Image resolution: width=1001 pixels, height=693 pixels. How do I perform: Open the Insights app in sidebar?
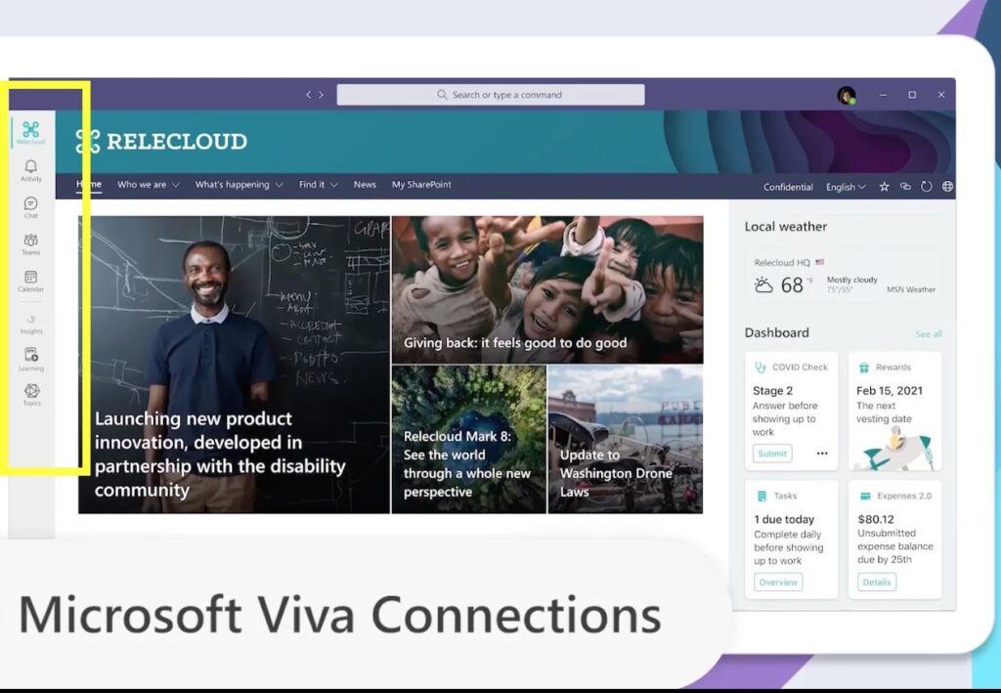[31, 321]
